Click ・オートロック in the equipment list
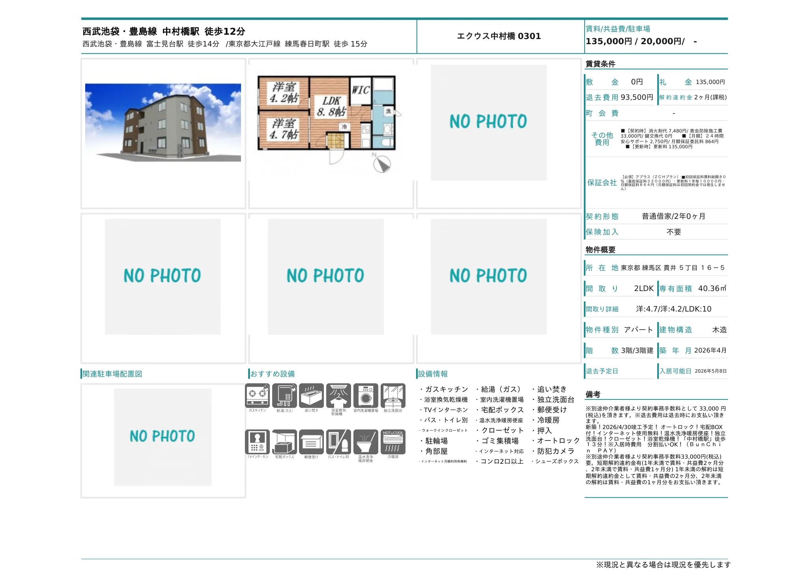 pos(555,440)
